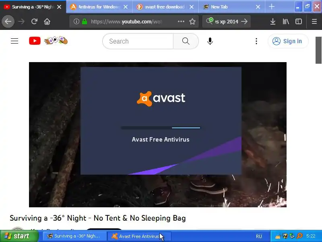Viewport: 322px width, 242px height.
Task: Open YouTube settings three-dot menu
Action: (256, 41)
